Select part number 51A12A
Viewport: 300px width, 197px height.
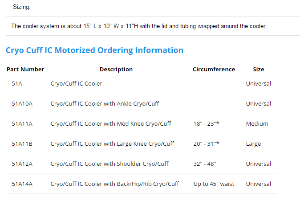[22, 164]
